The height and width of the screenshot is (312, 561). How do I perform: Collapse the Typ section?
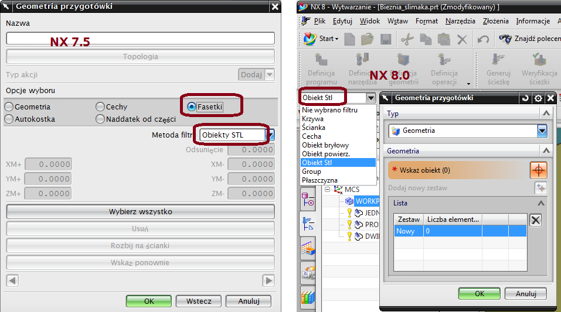546,114
